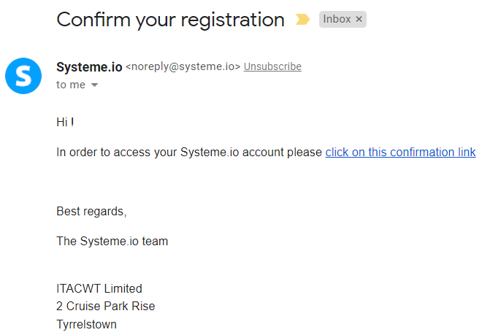The image size is (493, 335).
Task: Open the 'click on this confirmation link'
Action: pyautogui.click(x=400, y=152)
